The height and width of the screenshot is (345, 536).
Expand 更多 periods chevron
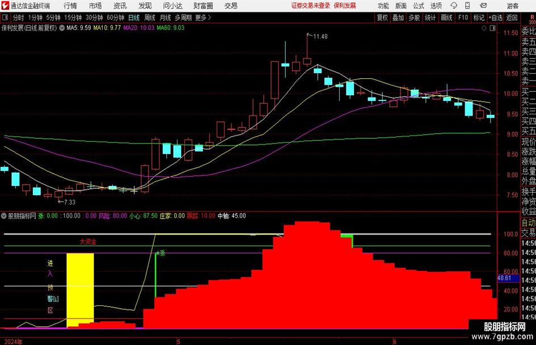[x=204, y=18]
